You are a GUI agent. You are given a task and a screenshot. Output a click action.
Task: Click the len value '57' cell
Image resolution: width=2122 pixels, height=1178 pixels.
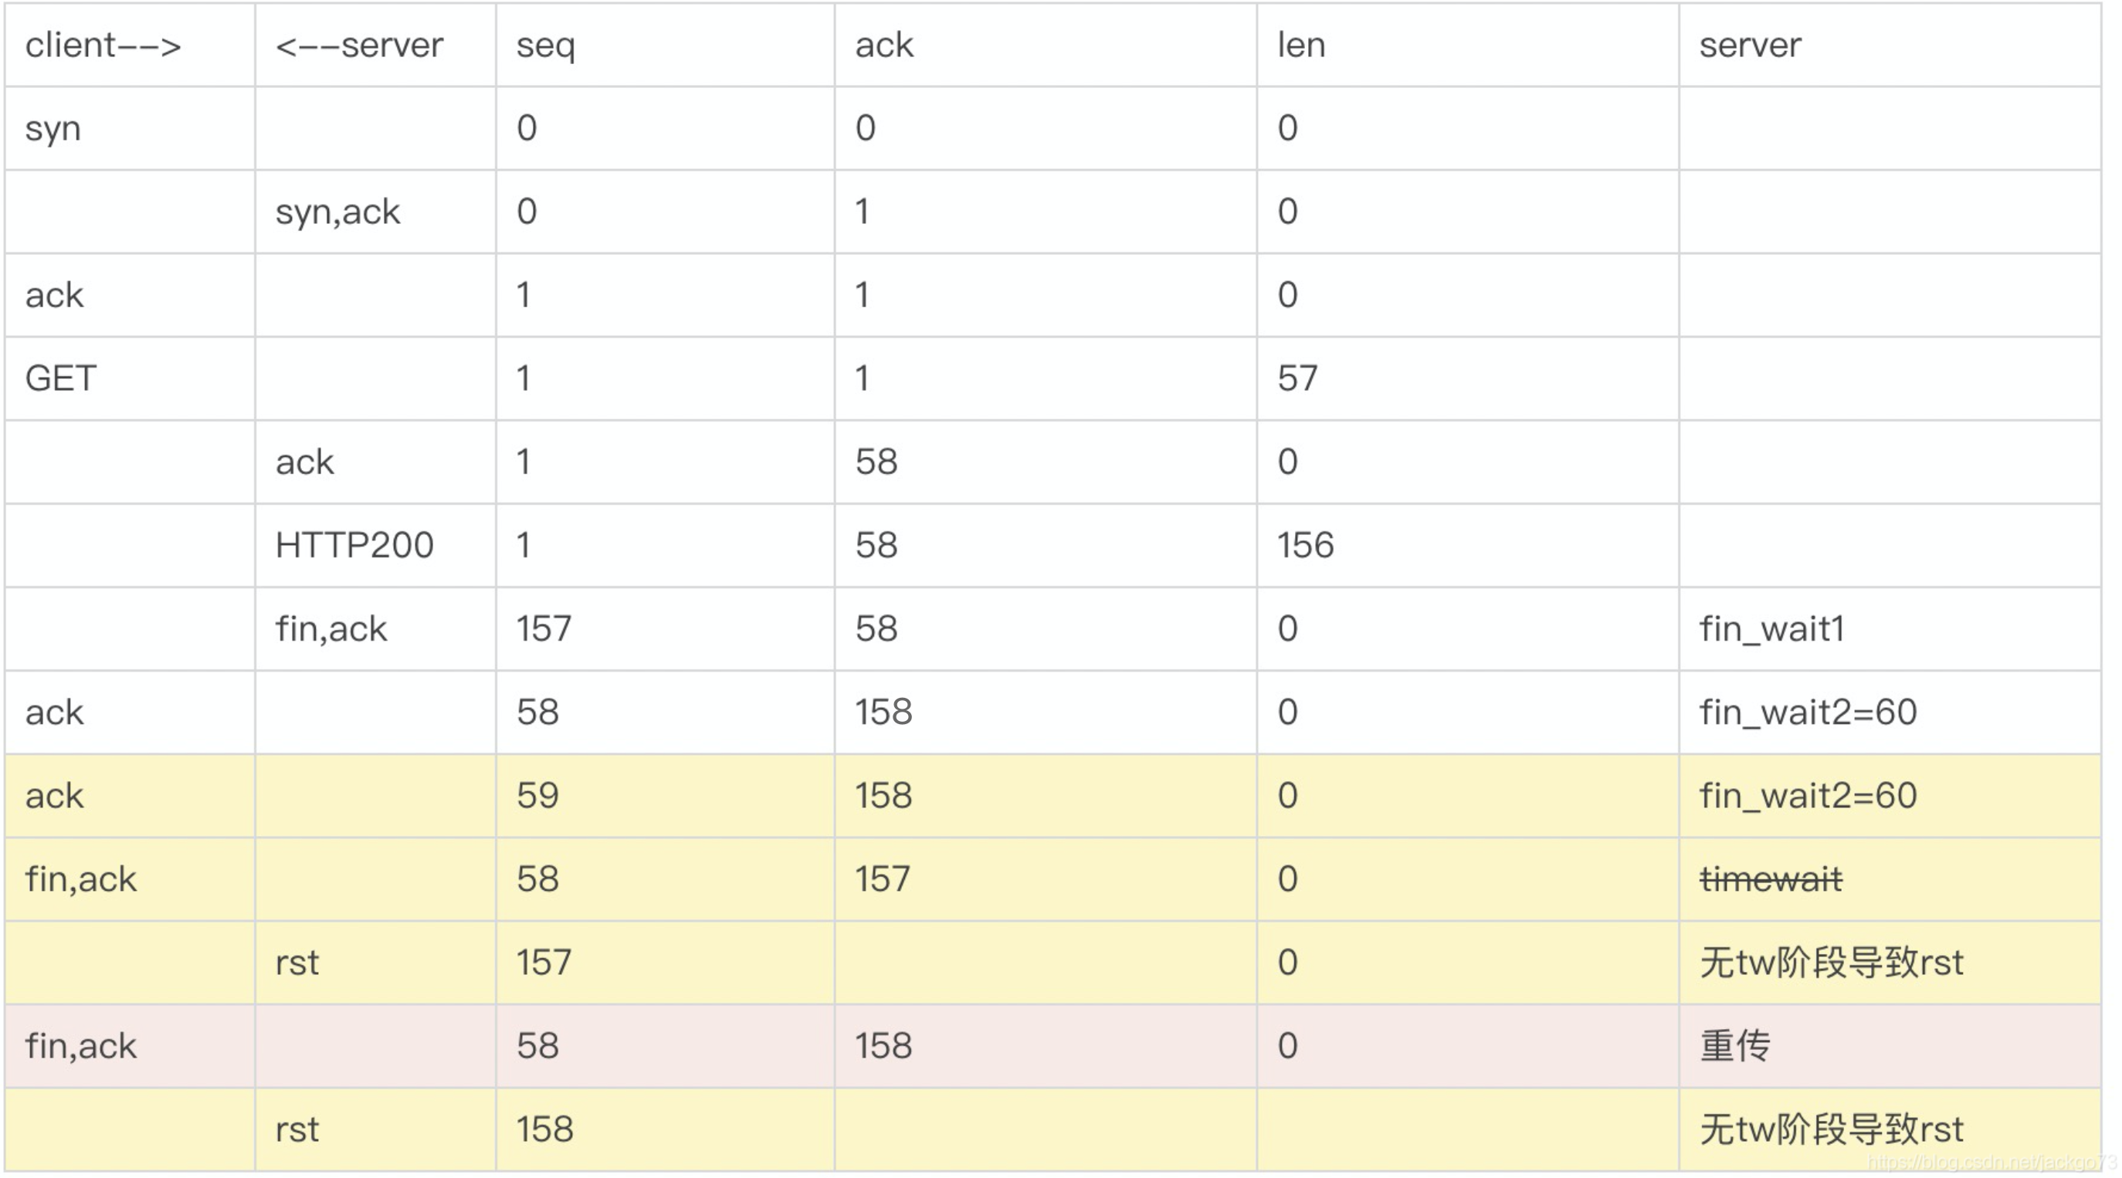tap(1297, 379)
